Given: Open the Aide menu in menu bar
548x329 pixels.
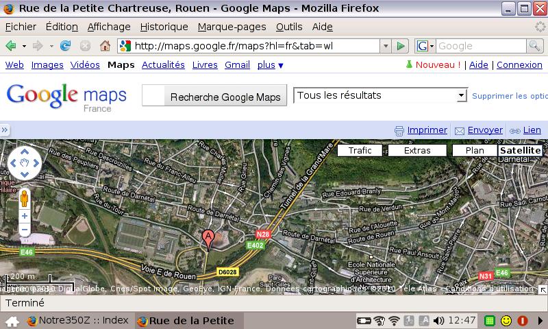Looking at the screenshot, I should pos(322,27).
